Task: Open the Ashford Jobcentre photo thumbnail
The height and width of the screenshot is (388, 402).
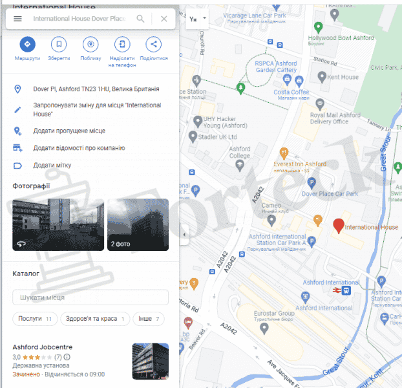Action: 151,361
